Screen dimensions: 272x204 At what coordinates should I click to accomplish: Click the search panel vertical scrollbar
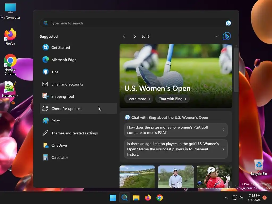click(x=236, y=70)
